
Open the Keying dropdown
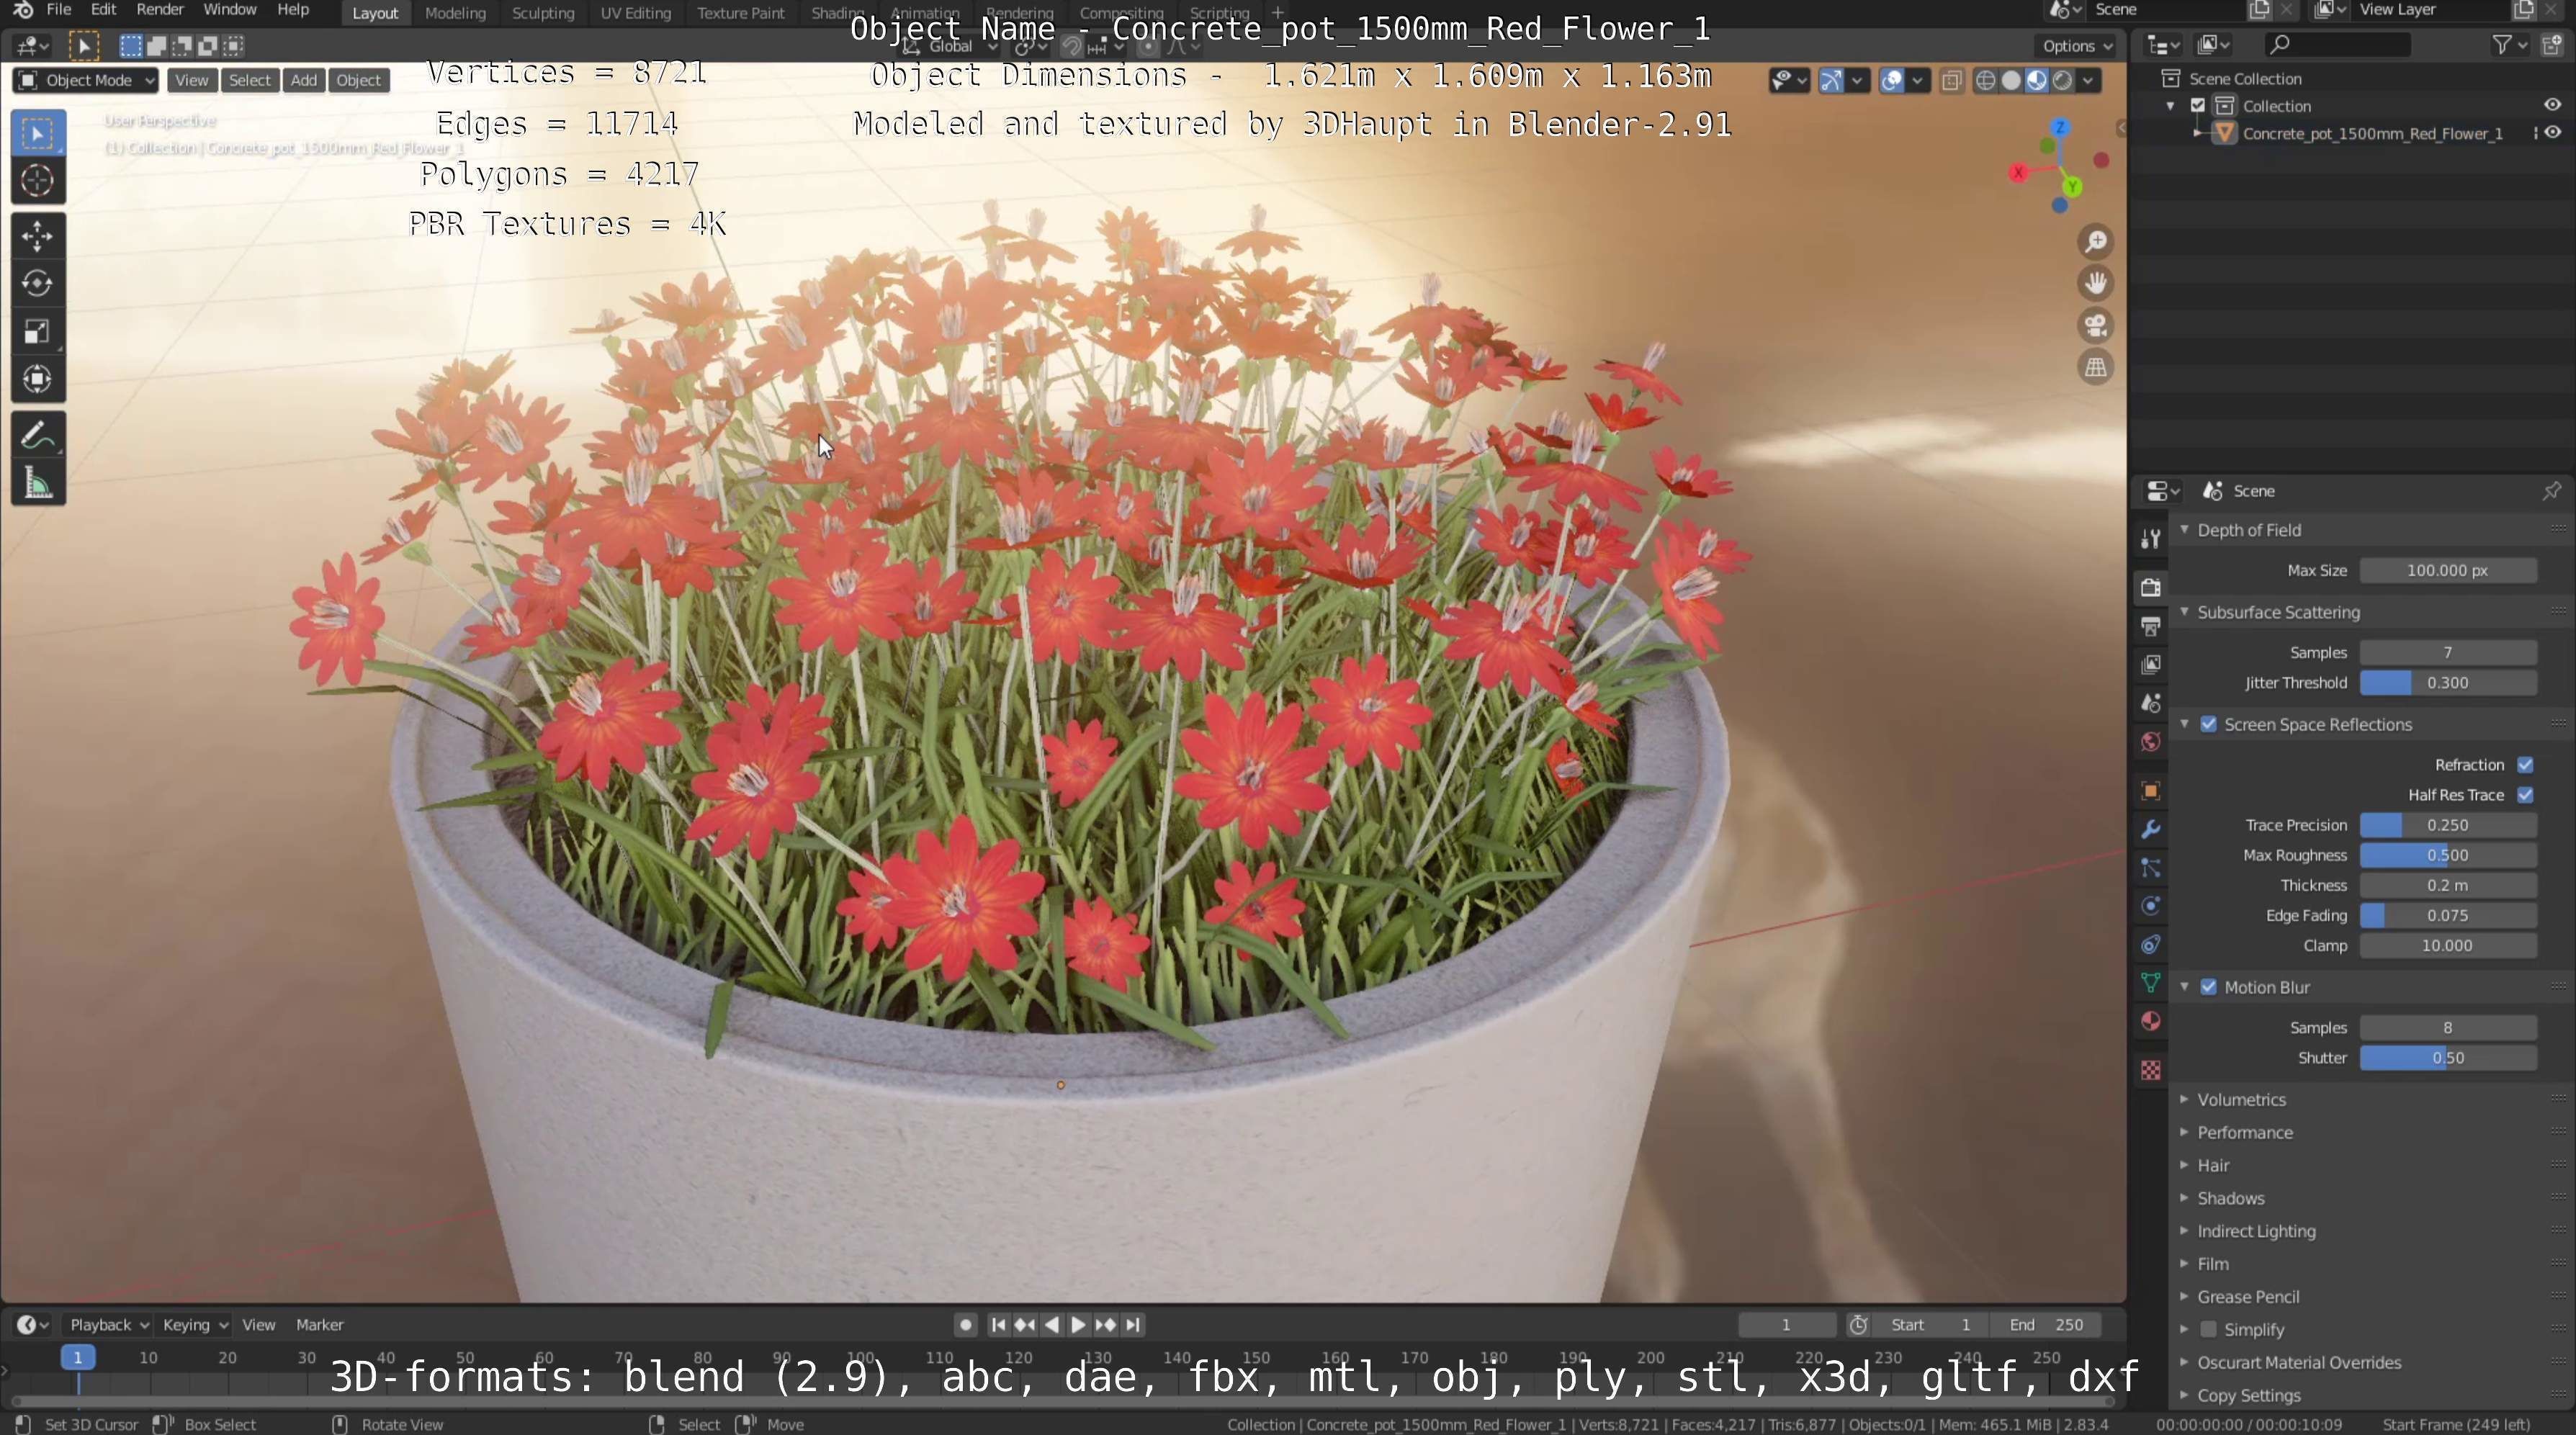195,1325
